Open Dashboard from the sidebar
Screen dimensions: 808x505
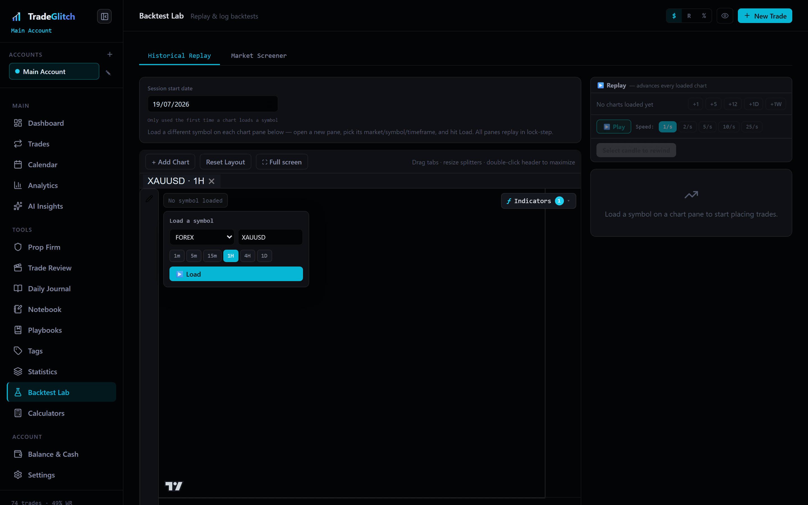pyautogui.click(x=61, y=123)
